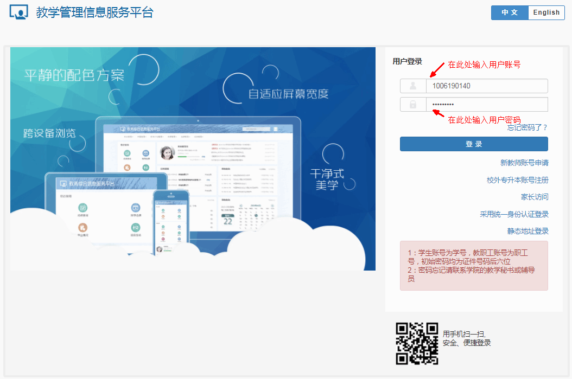Choose 采用统一身份认证登录
Image resolution: width=572 pixels, height=379 pixels.
[x=514, y=214]
